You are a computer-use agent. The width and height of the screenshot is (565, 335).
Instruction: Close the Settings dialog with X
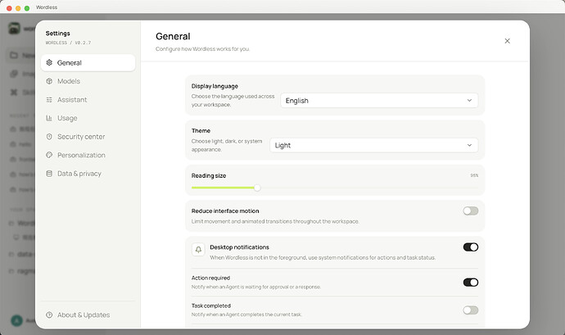[507, 41]
